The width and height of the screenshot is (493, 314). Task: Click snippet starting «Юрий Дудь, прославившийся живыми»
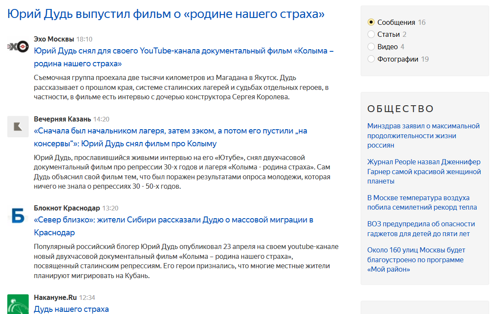point(182,172)
